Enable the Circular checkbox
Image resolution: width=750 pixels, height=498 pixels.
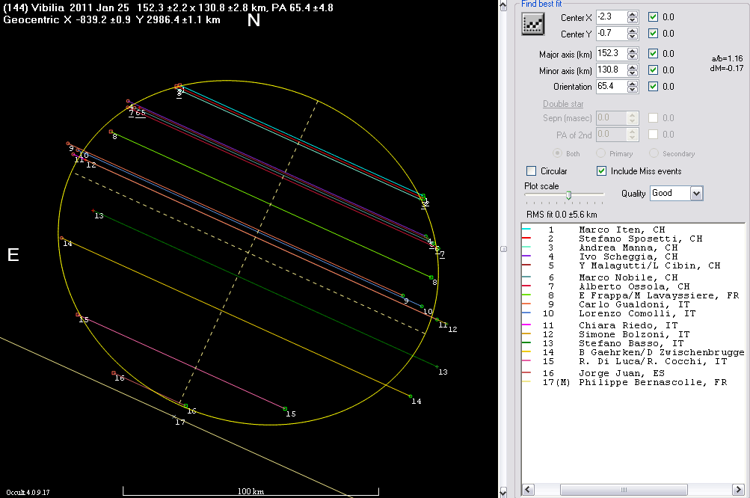point(532,171)
